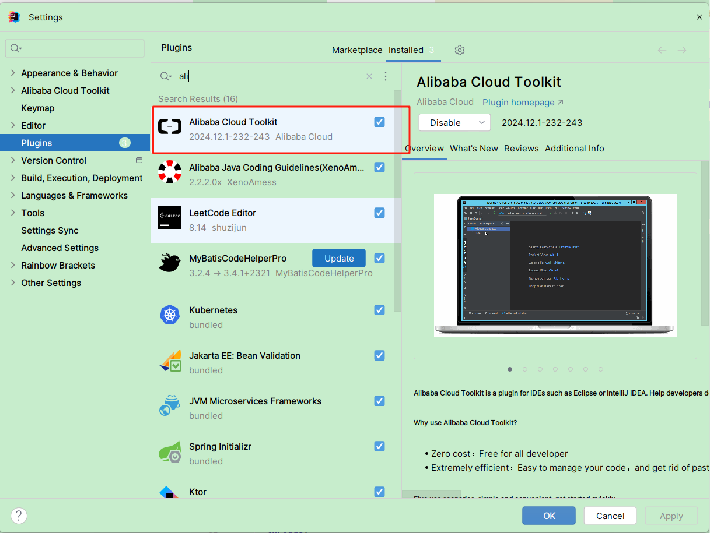Image resolution: width=710 pixels, height=533 pixels.
Task: Toggle the MyBatisCodeHelperPro checkbox
Action: [x=380, y=258]
